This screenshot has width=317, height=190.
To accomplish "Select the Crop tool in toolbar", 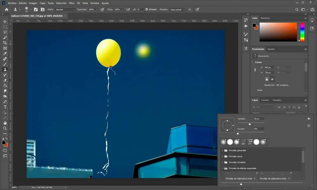I will (5, 43).
